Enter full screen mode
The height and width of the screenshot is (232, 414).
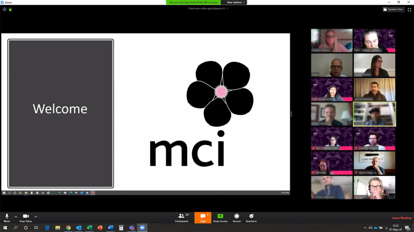pos(410,10)
